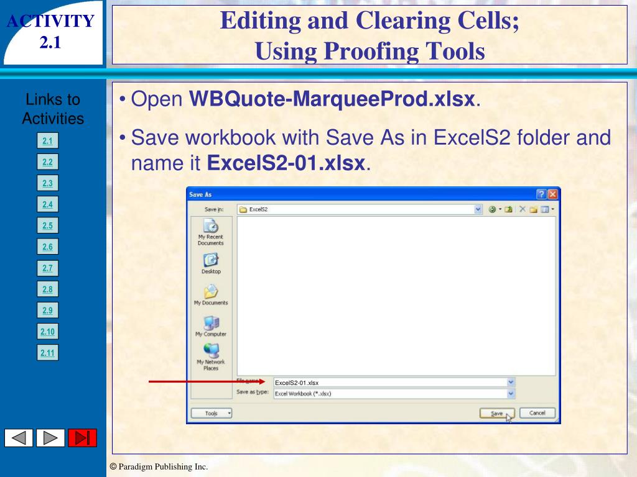Jump to the last slide red button

83,438
